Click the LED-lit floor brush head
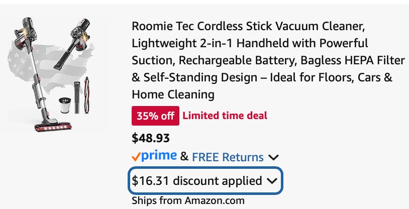This screenshot has height=209, width=409. (53, 126)
